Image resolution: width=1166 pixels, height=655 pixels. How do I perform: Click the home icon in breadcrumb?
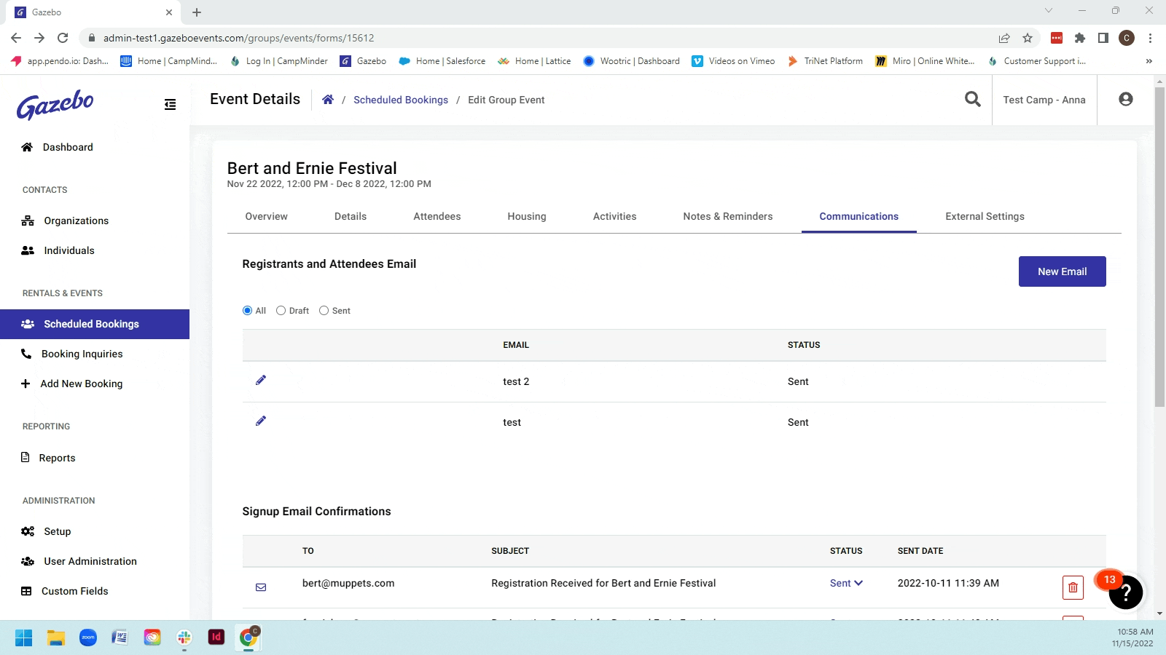pos(328,100)
